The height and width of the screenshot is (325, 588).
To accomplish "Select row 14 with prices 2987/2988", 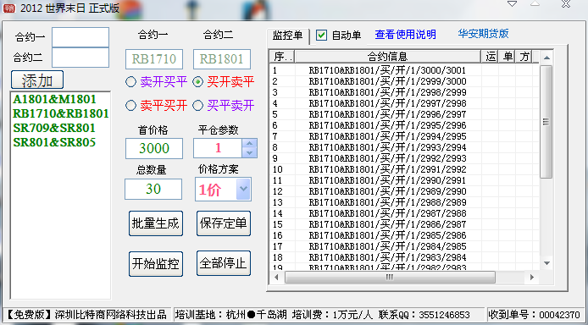I will coord(404,213).
